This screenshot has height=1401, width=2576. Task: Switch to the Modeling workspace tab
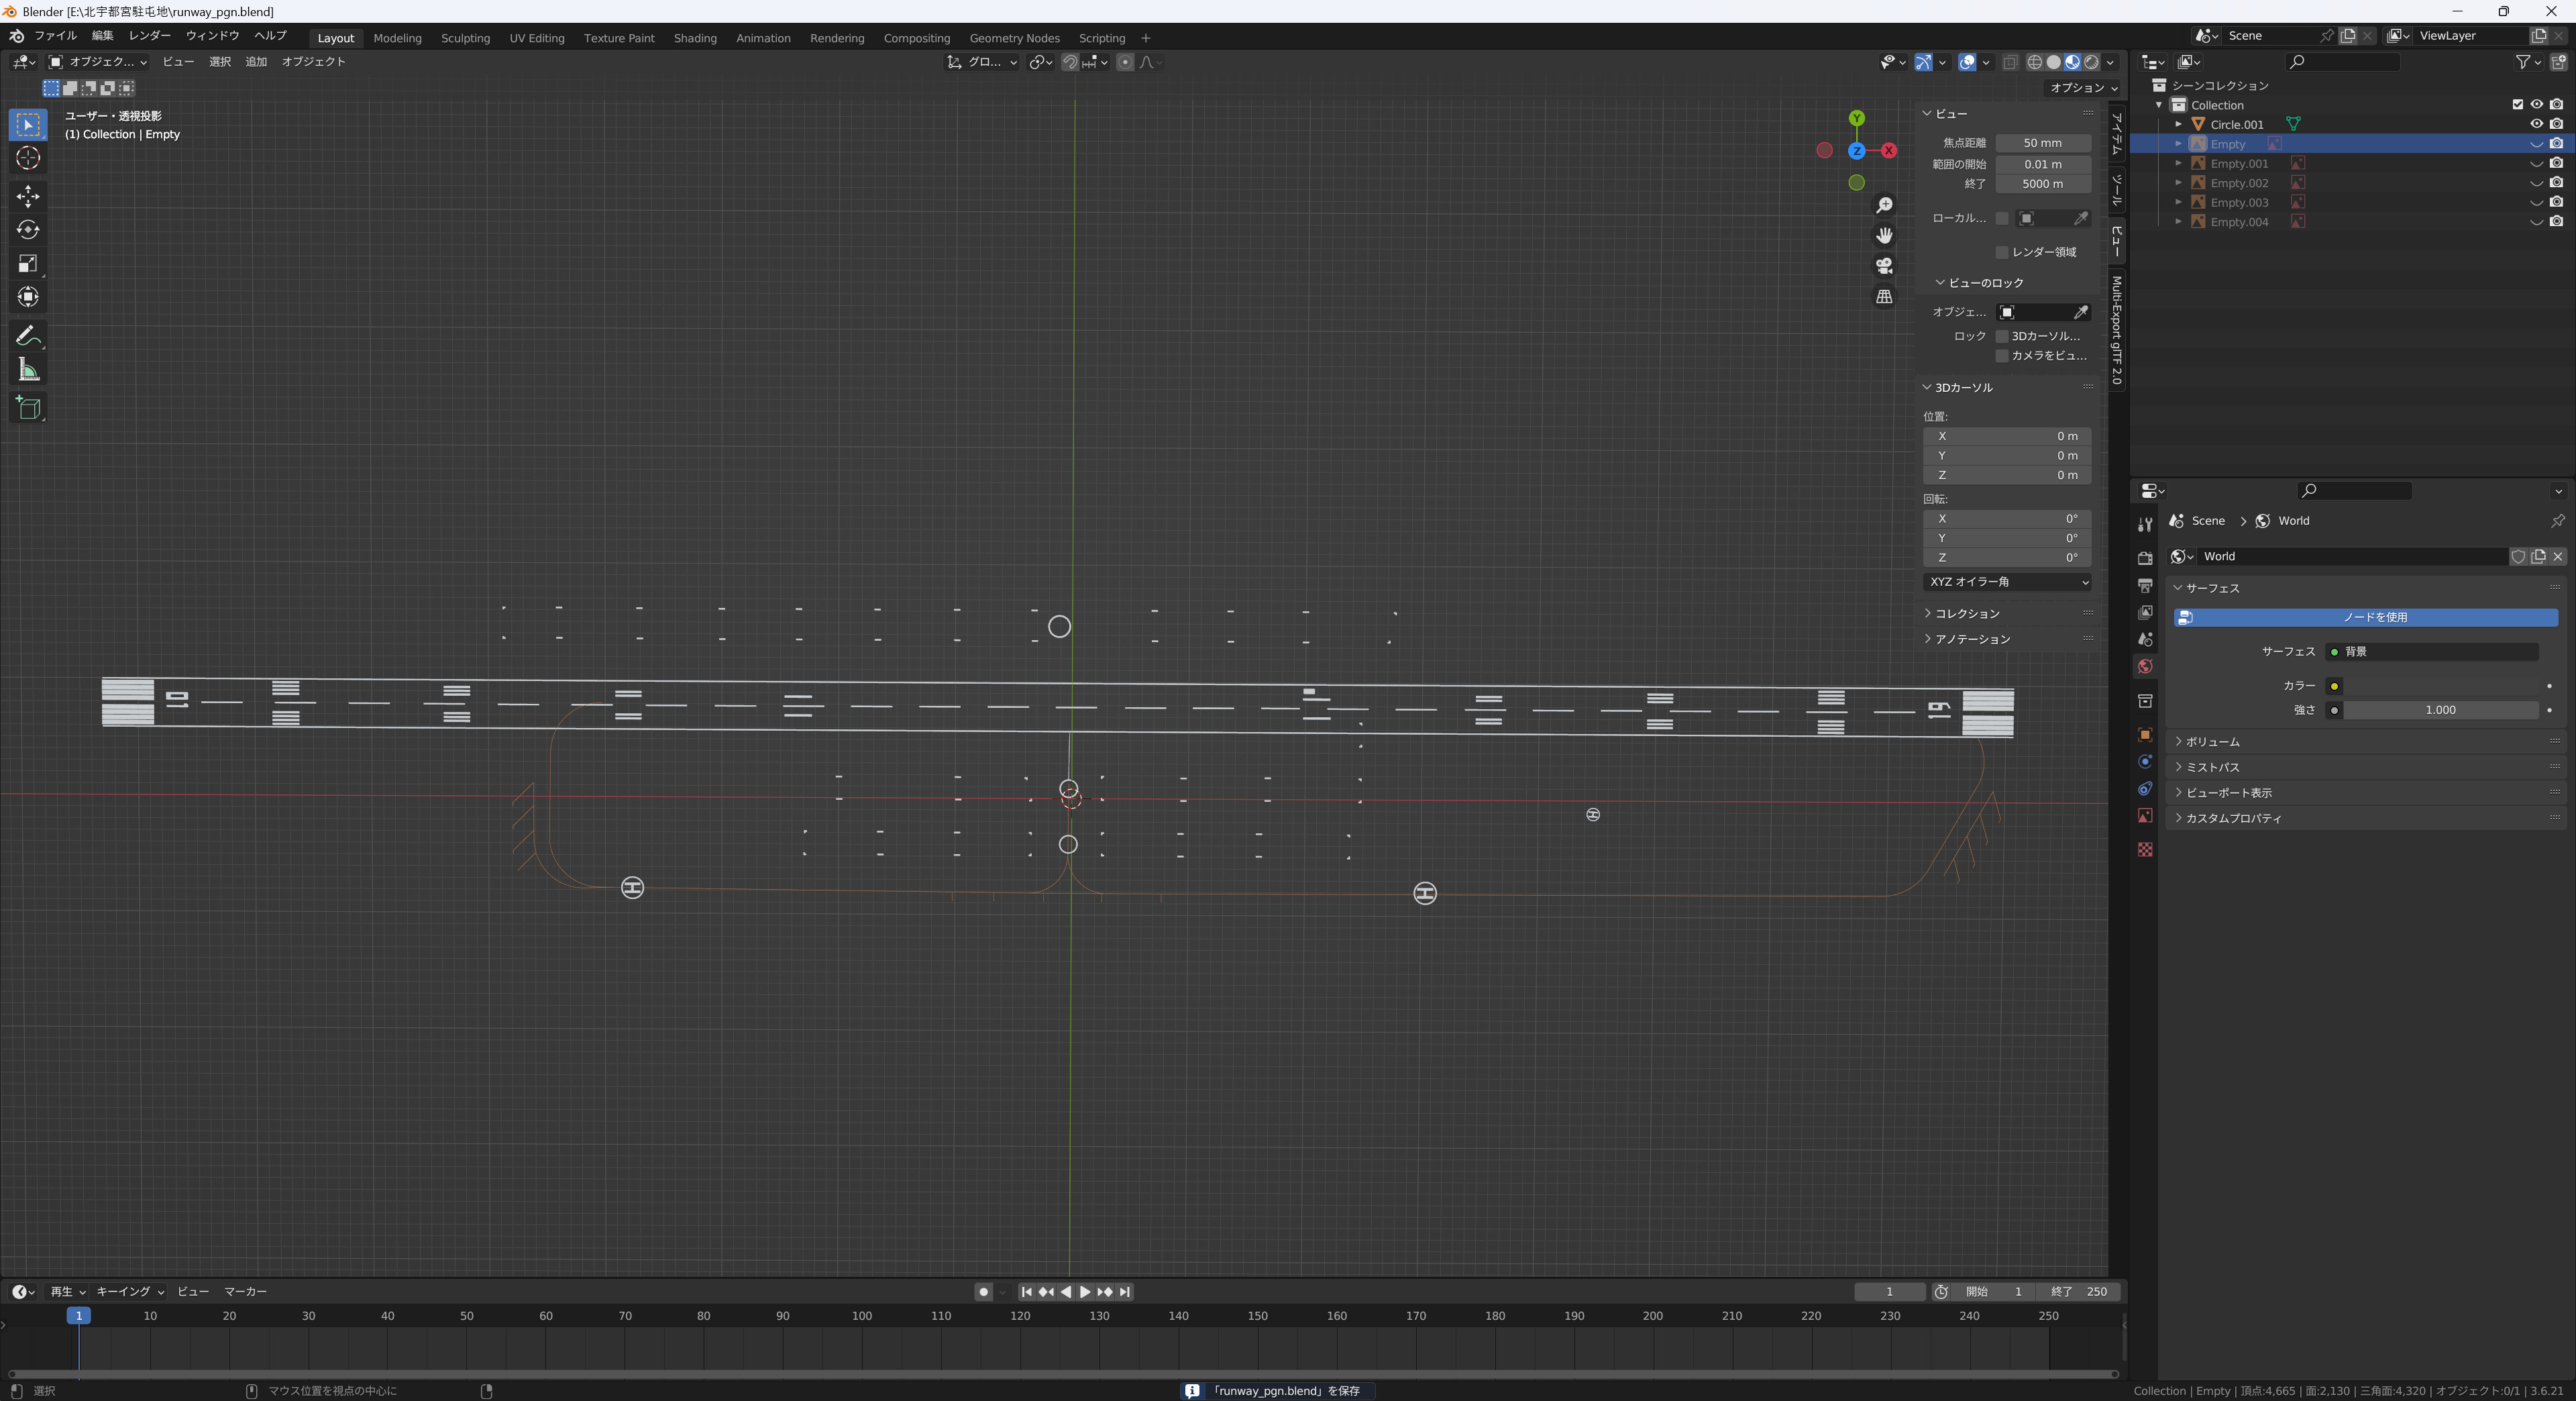(397, 38)
